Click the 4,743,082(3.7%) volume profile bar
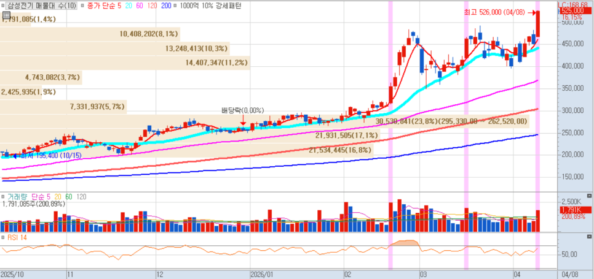 (41, 77)
